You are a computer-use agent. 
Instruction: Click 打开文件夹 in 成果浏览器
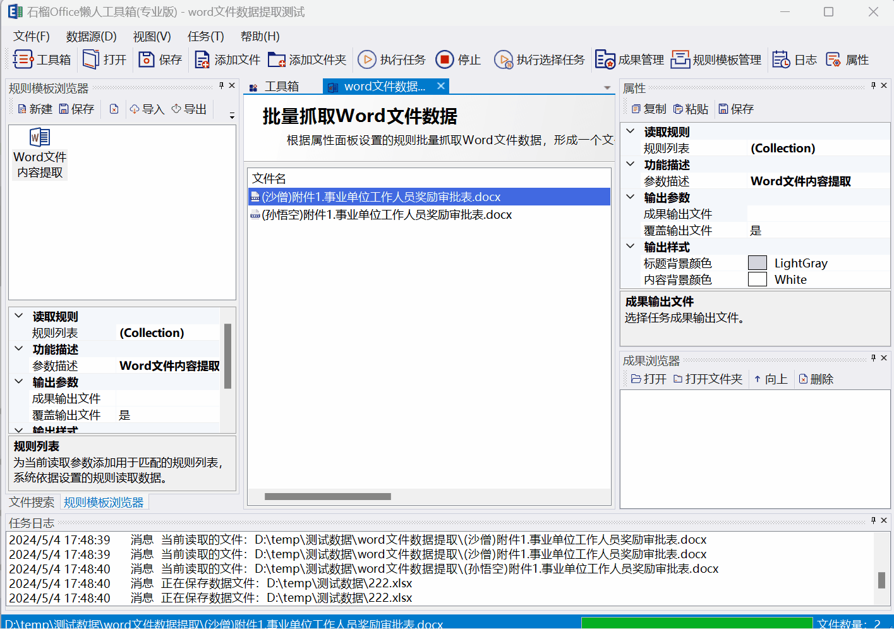click(708, 379)
